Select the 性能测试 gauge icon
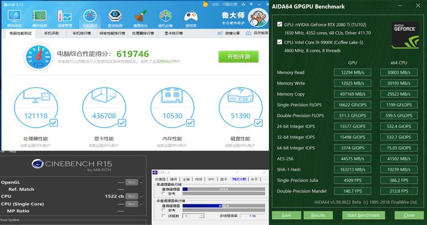This screenshot has width=427, height=225. [90, 16]
